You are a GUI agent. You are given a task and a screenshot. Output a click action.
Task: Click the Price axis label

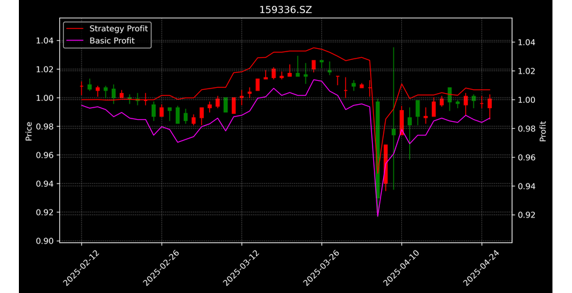[x=29, y=131]
